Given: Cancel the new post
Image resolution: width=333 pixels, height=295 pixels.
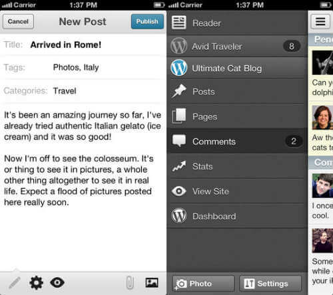Looking at the screenshot, I should coord(18,21).
